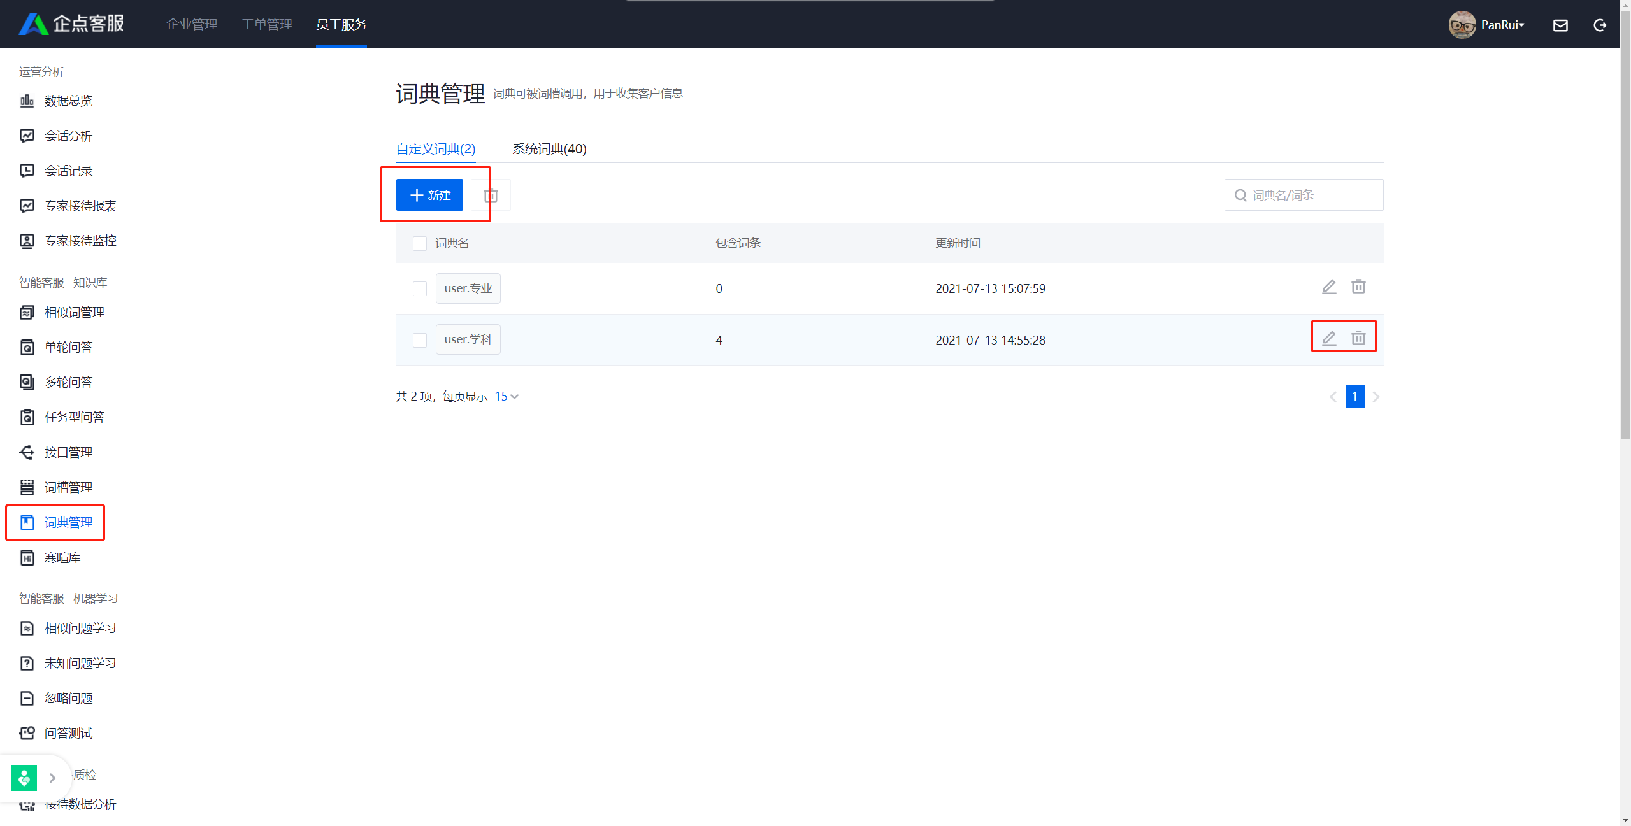Expand the floating widget arrow chevron
Screen dimensions: 1631x826
(x=52, y=778)
